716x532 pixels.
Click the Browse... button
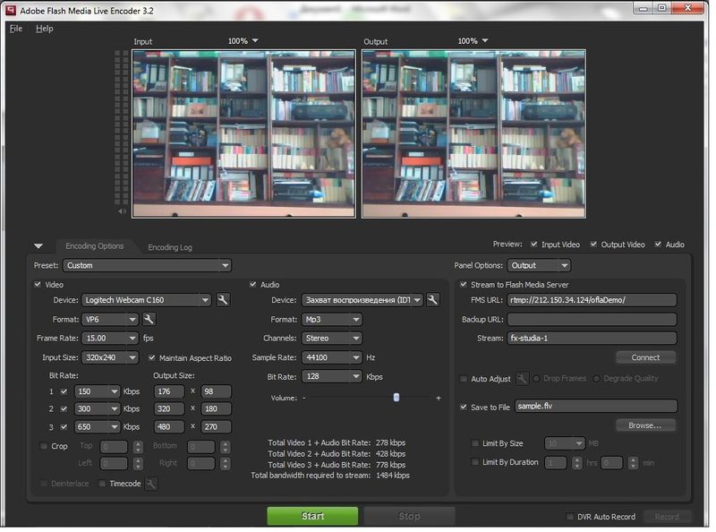pos(645,425)
